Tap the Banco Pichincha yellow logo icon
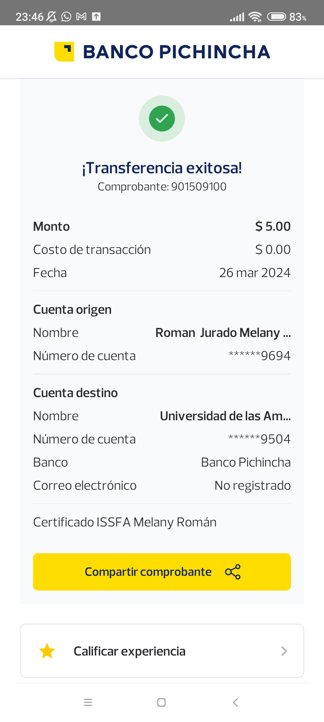The width and height of the screenshot is (324, 722). (64, 51)
